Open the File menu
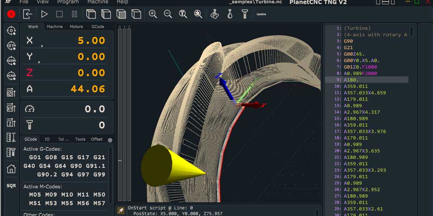Screen dimensions: 433x216 [x=24, y=2]
